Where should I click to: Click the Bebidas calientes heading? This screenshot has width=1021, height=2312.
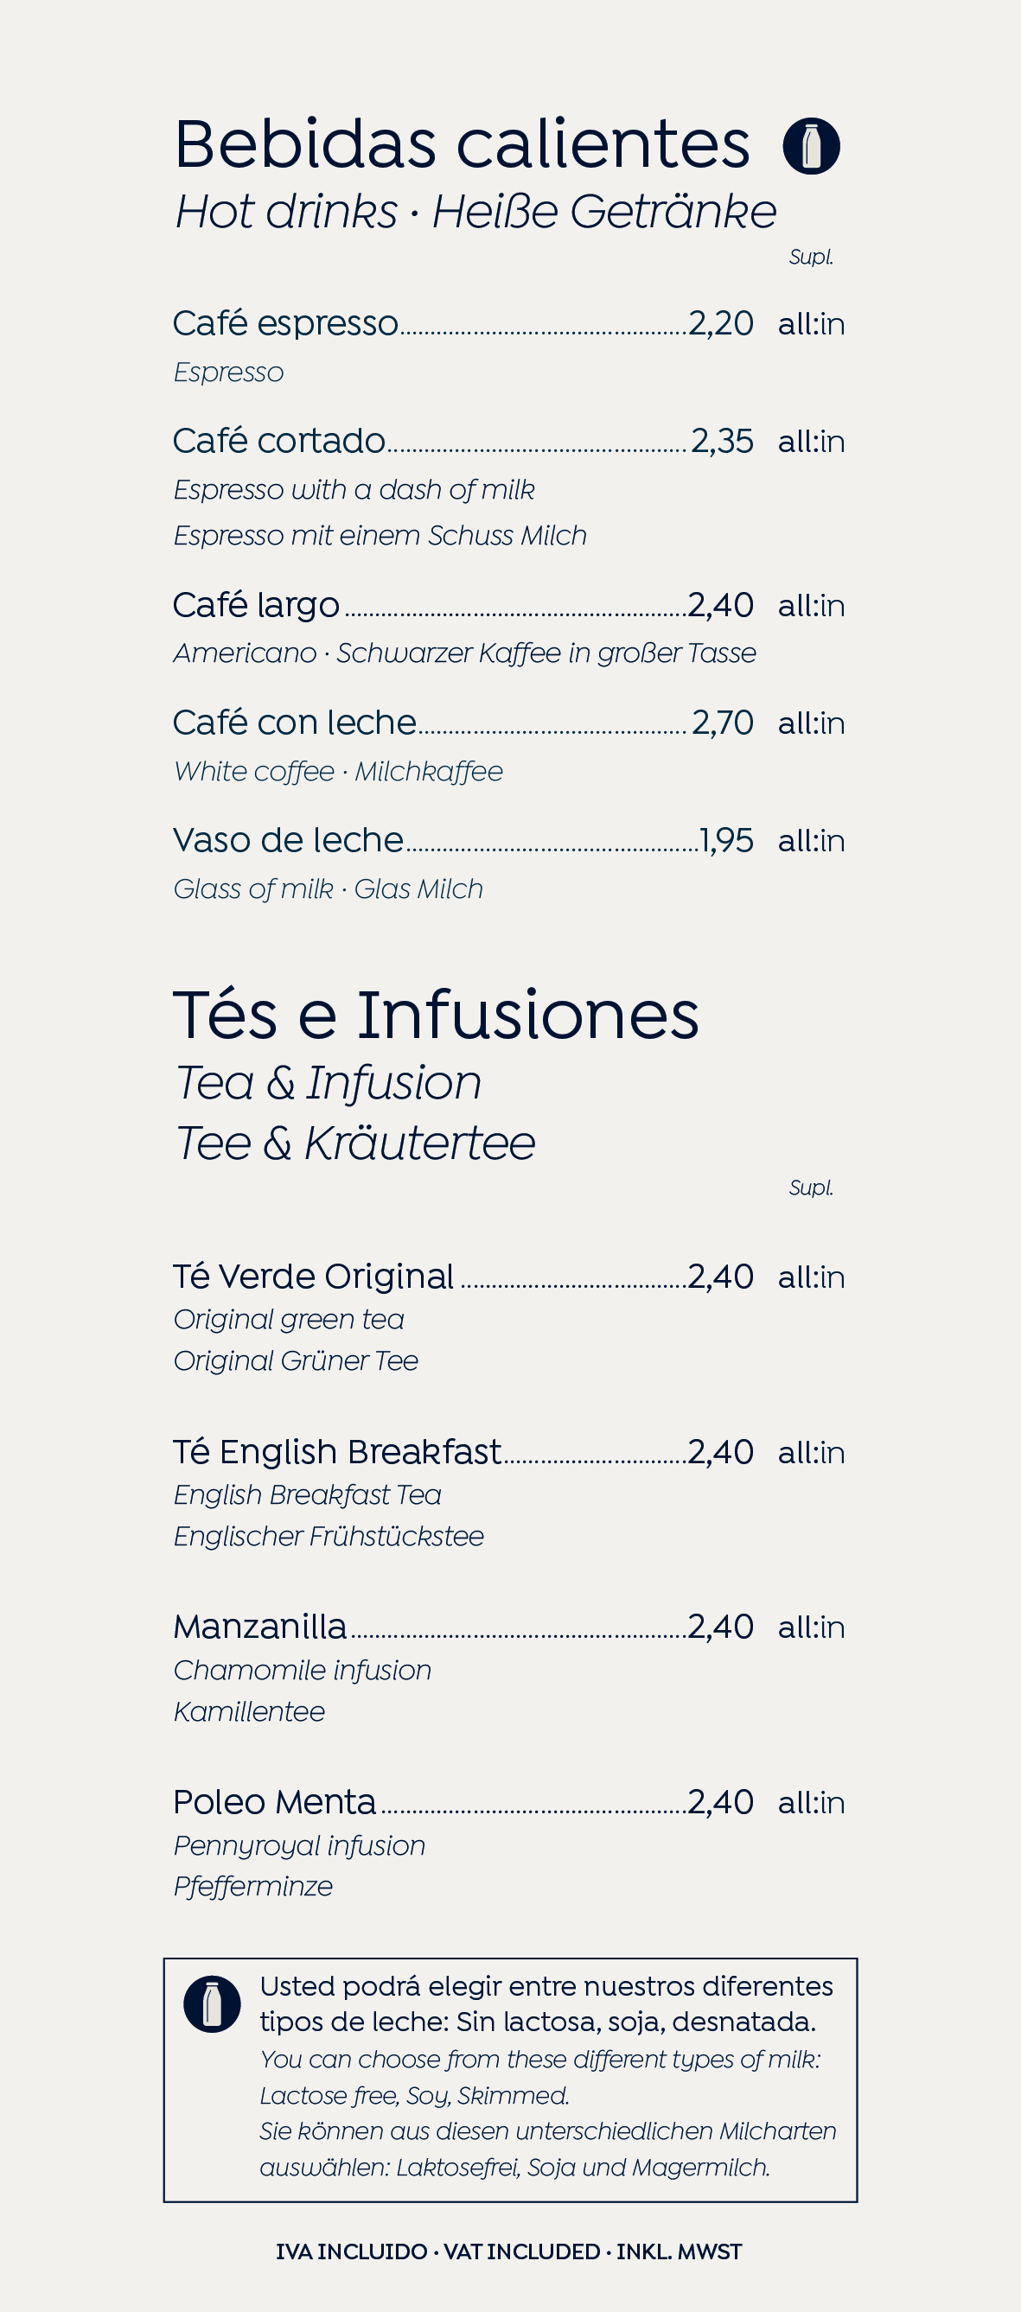462,143
